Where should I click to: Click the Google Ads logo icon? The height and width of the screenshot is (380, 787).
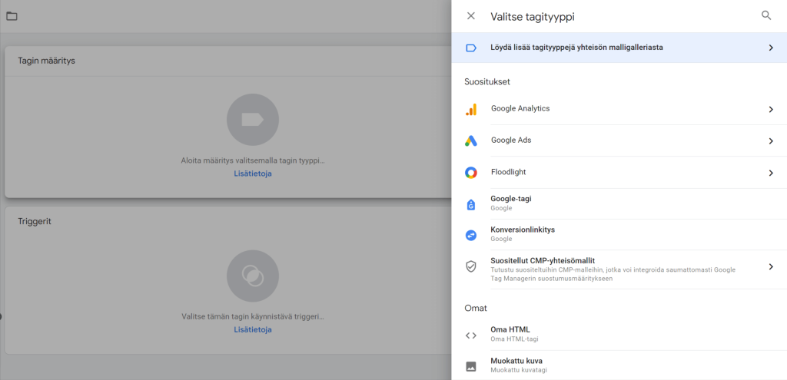click(x=471, y=141)
